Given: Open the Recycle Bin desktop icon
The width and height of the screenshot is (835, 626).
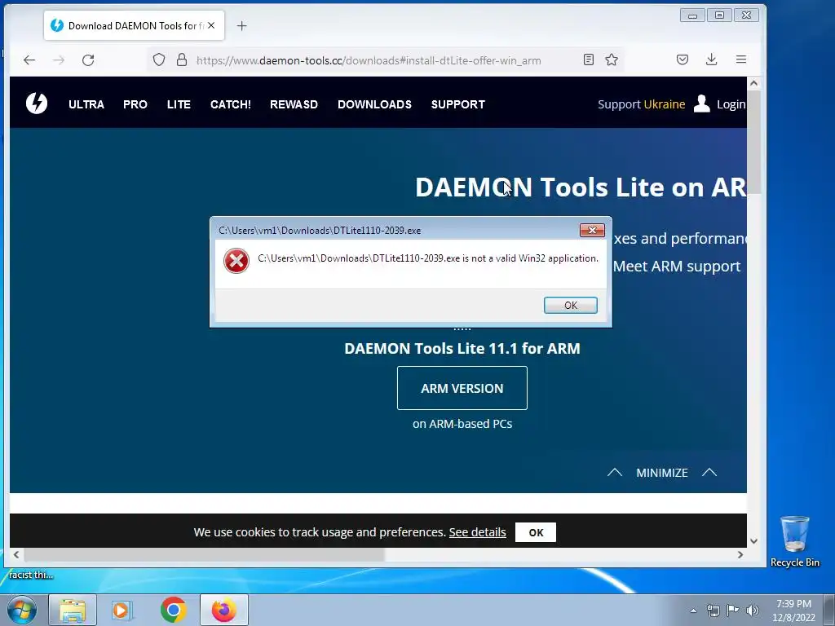Looking at the screenshot, I should pyautogui.click(x=794, y=541).
